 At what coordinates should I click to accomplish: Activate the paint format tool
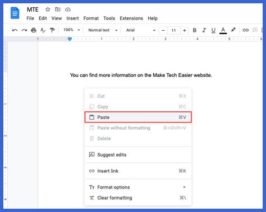52,30
